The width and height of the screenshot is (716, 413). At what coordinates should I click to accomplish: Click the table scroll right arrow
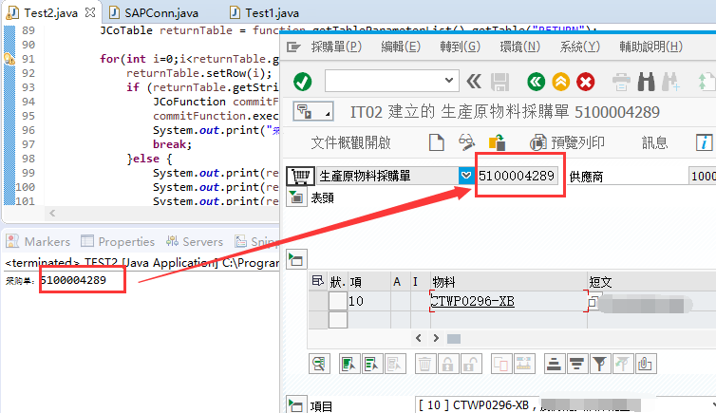(x=436, y=338)
